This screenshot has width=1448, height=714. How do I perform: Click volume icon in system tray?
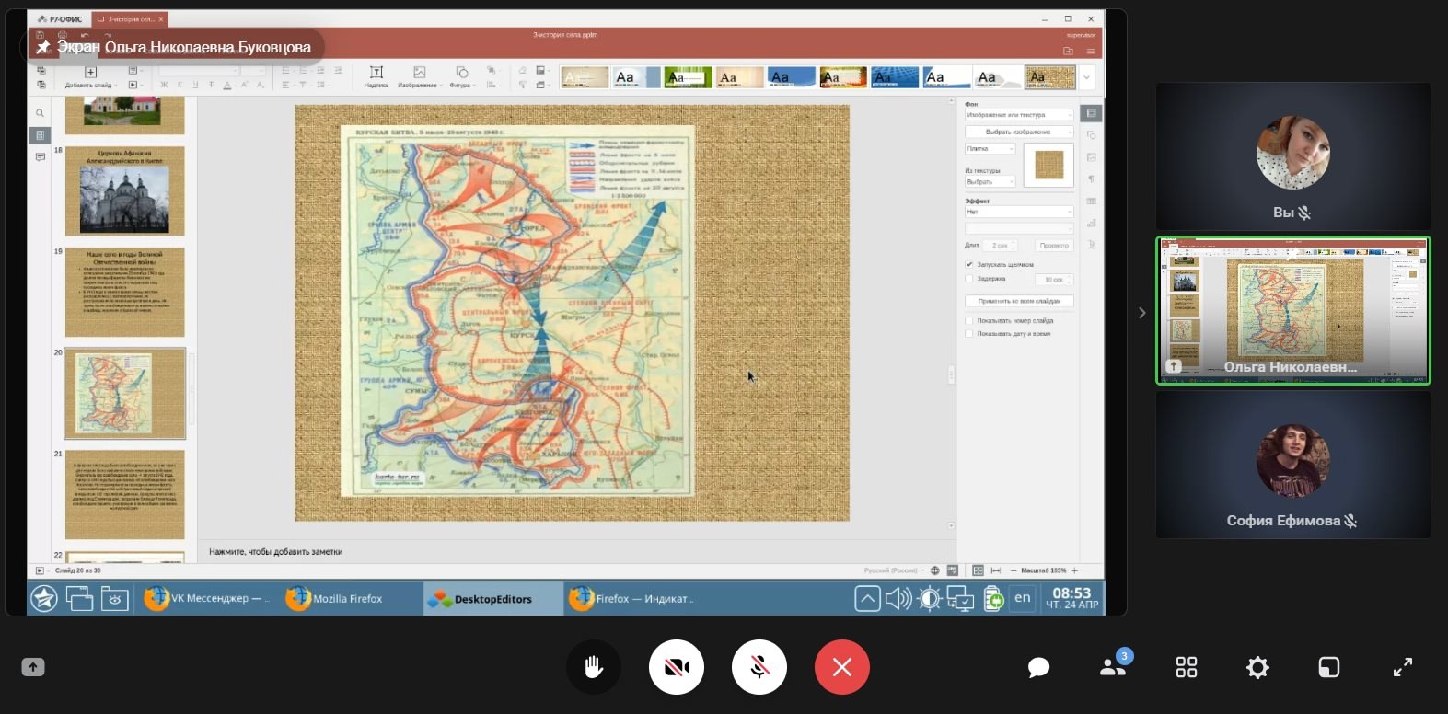click(898, 599)
